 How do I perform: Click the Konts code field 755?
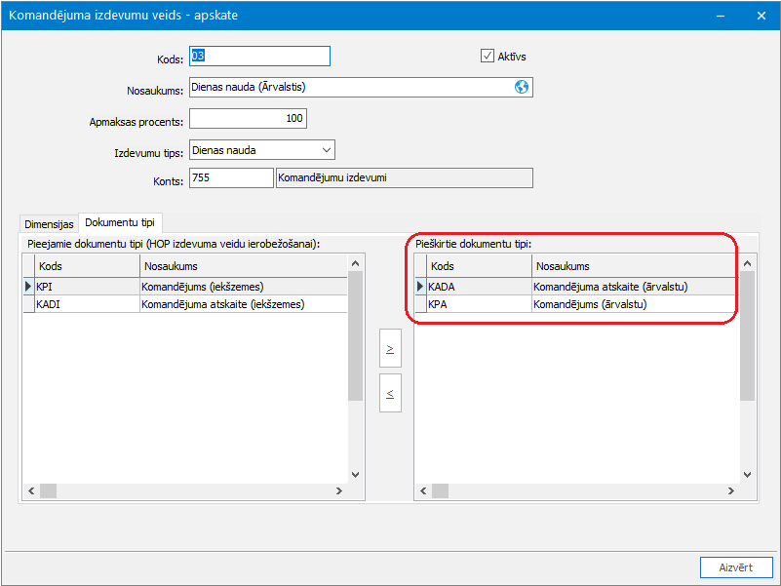click(231, 177)
